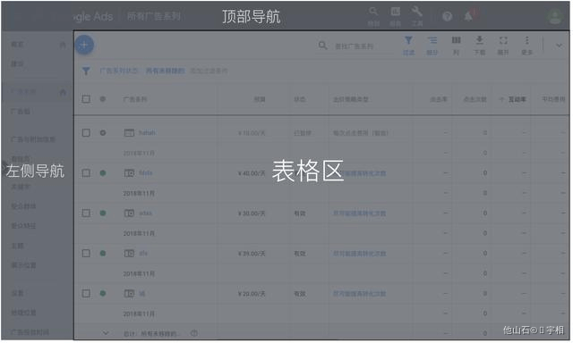Open the account avatar menu
Screen dimensions: 573x343
point(555,16)
